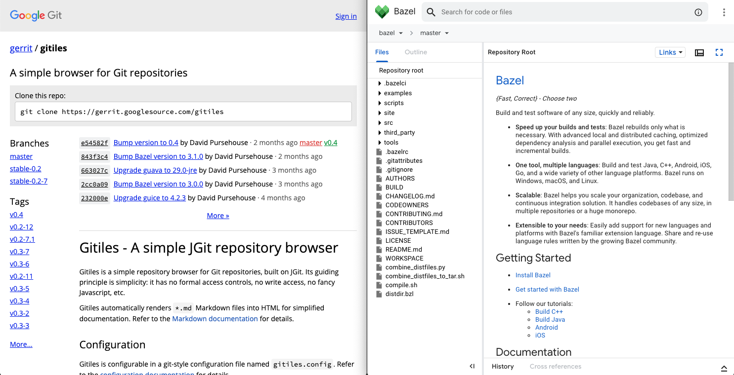Expand the third_party folder
The width and height of the screenshot is (734, 375).
coord(380,133)
